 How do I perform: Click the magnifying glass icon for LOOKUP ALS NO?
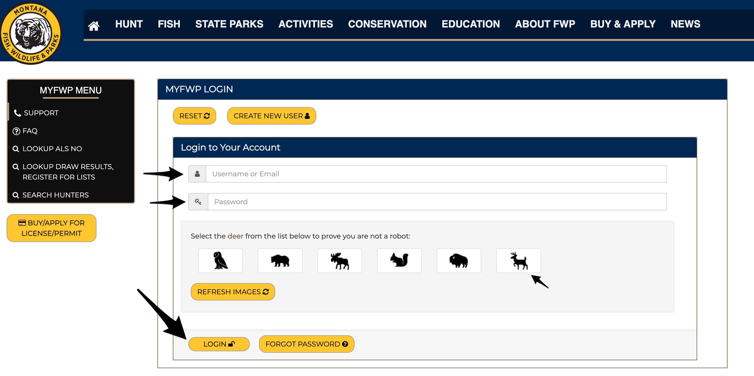(x=15, y=149)
